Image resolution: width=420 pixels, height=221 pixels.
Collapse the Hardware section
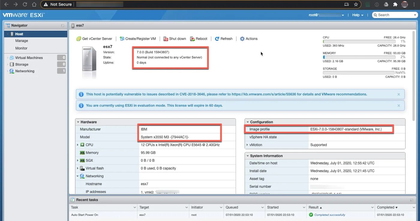click(78, 122)
